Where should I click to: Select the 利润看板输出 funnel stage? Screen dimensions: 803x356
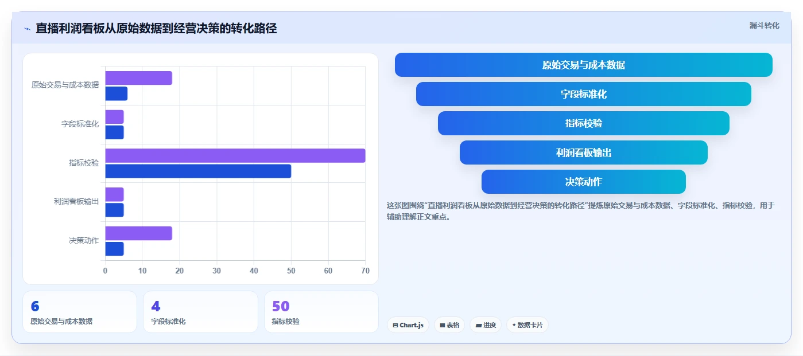[x=583, y=152]
